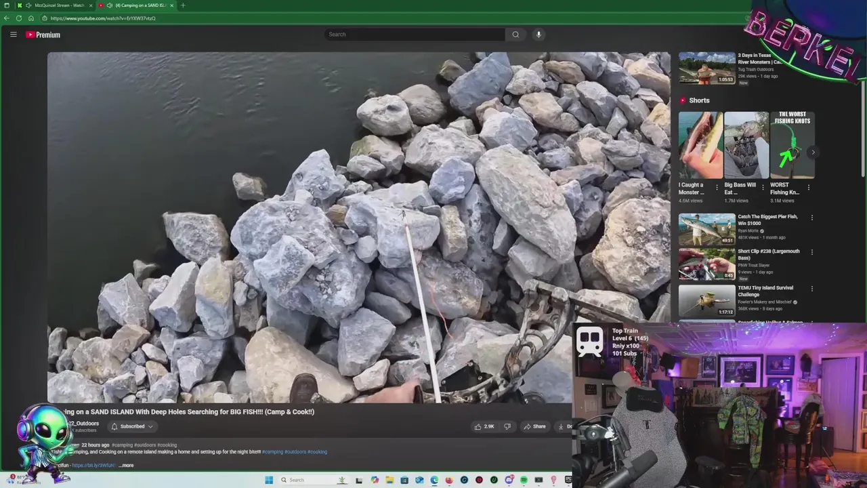Launch Copilot from the taskbar
Viewport: 867px width, 488px height.
tap(375, 480)
